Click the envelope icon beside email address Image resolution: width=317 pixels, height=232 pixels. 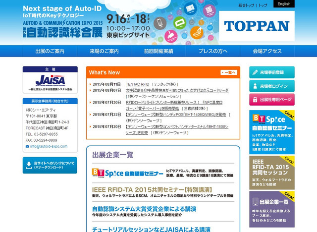pyautogui.click(x=27, y=146)
